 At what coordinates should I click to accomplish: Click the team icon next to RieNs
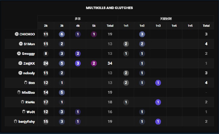coord(22,102)
